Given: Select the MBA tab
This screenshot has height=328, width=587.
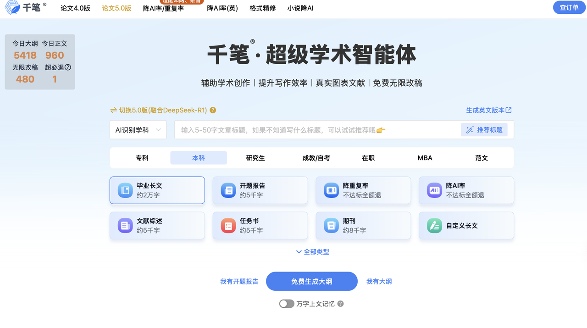Looking at the screenshot, I should pos(425,158).
